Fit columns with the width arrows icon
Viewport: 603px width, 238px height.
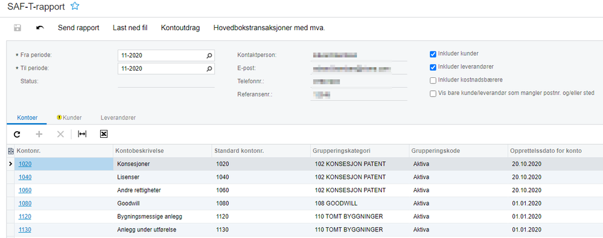pos(82,134)
